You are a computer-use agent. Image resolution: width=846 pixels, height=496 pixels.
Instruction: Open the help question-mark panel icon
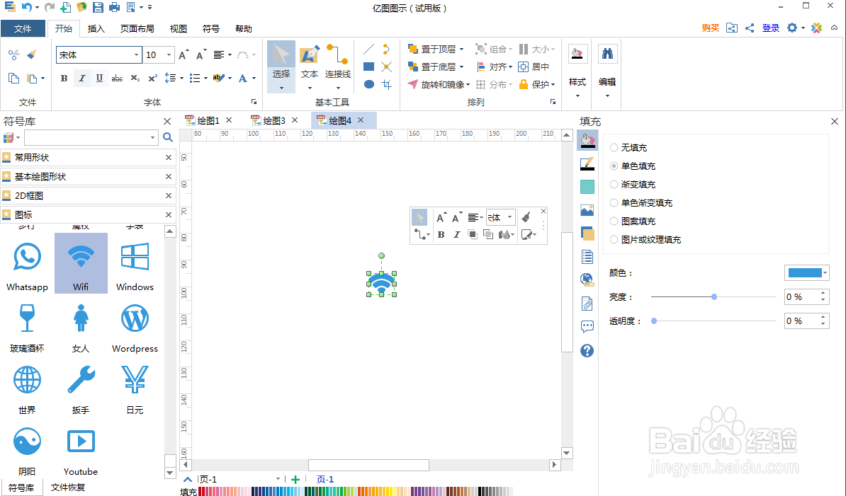[x=587, y=350]
